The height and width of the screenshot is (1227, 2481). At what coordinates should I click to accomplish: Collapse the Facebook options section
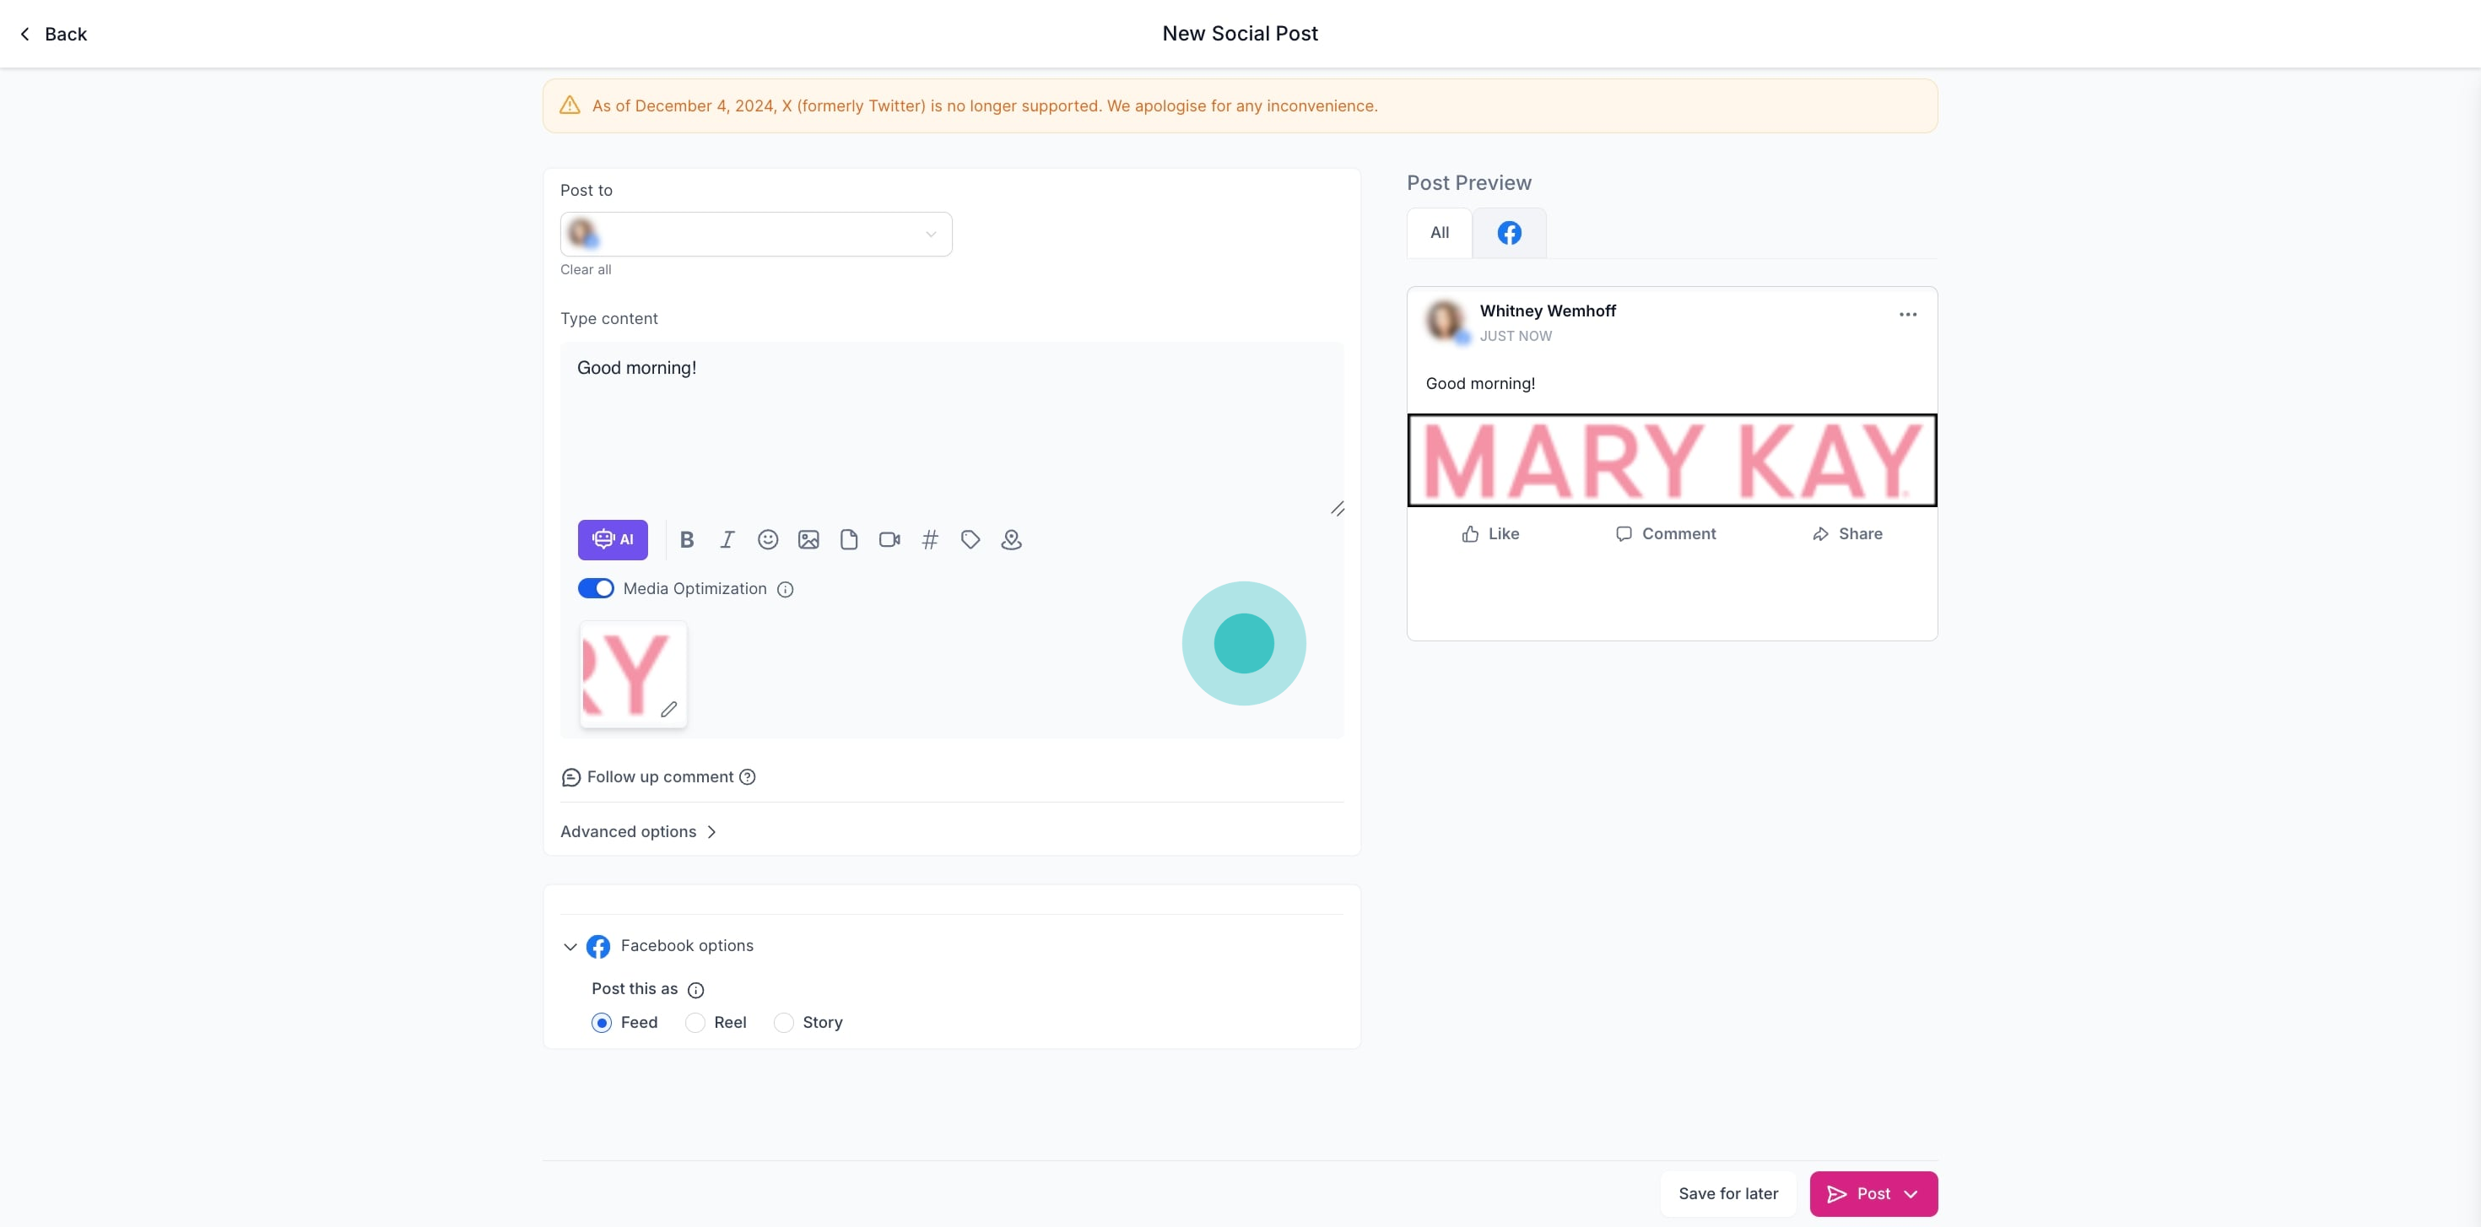pyautogui.click(x=570, y=947)
